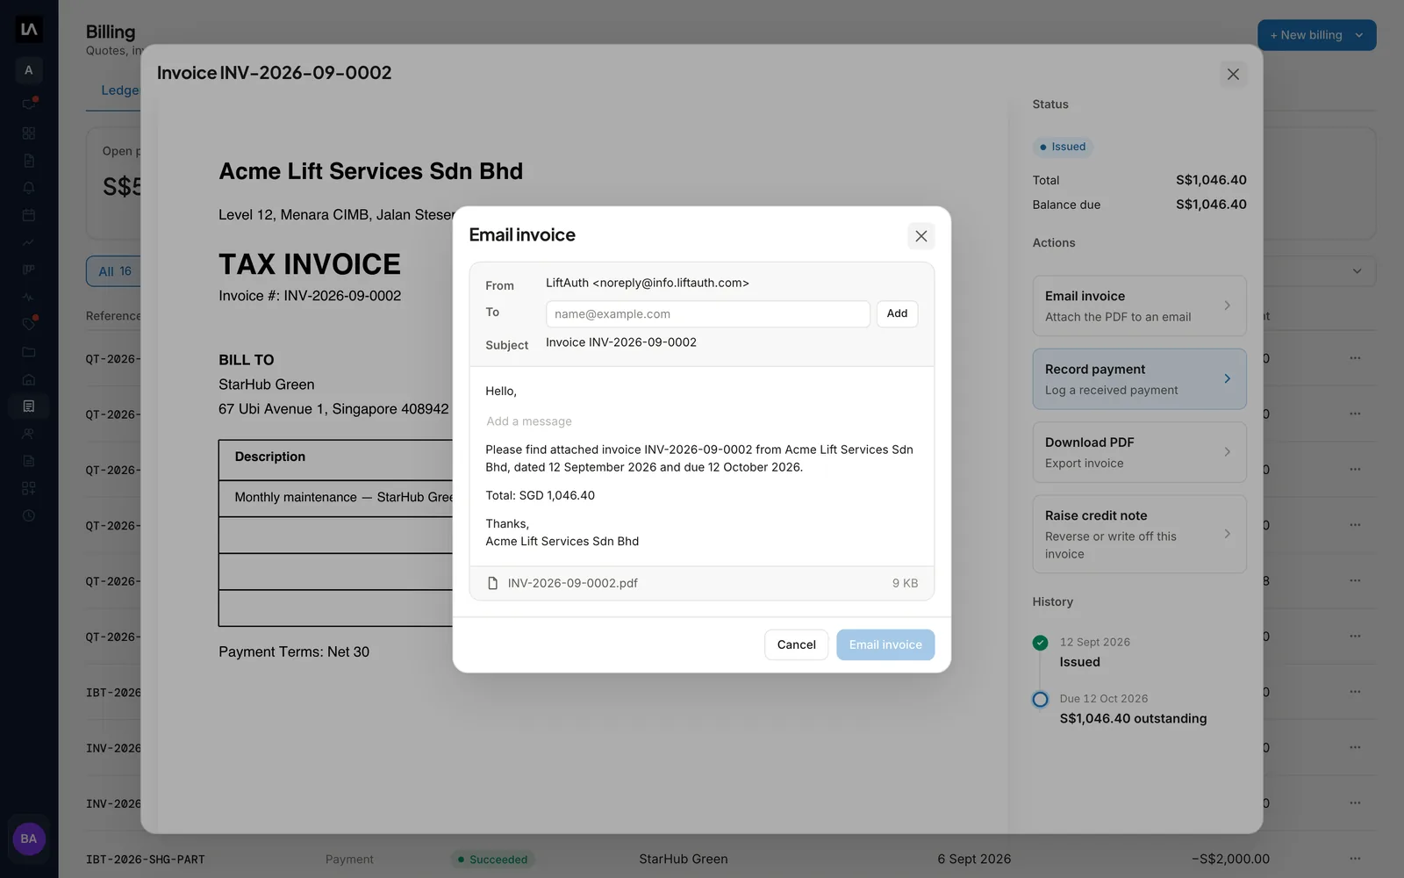Open the Record payment action chevron
Image resolution: width=1404 pixels, height=878 pixels.
1228,378
